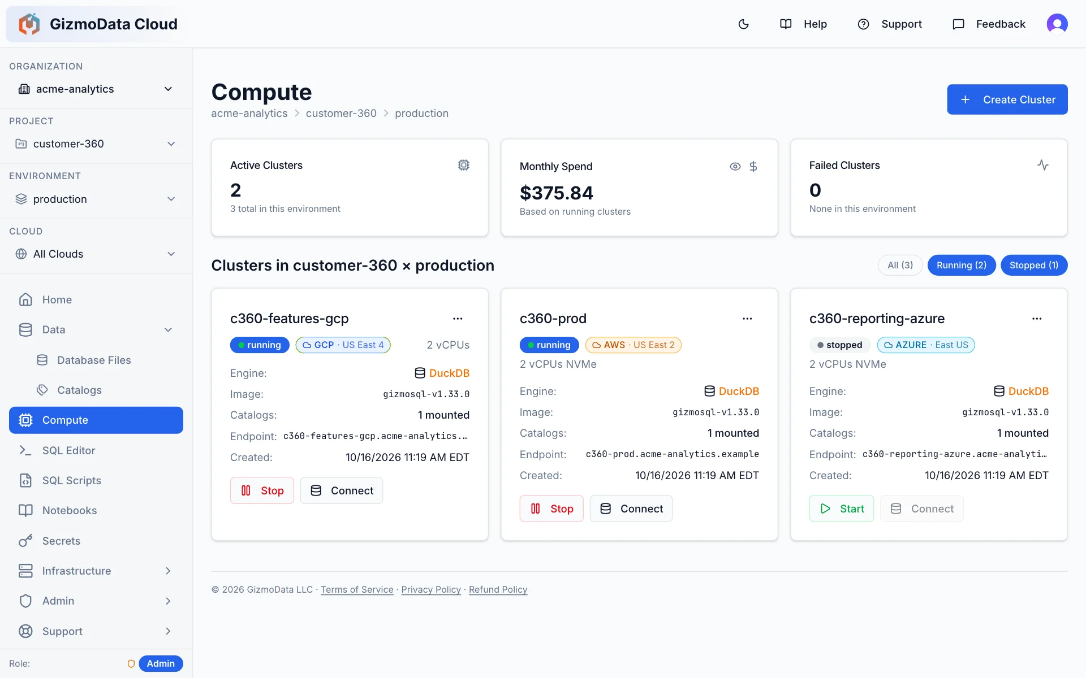Screen dimensions: 1086x678
Task: Click the GizmoData Cloud logo
Action: [98, 24]
